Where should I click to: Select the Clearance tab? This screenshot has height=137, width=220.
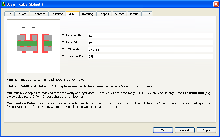[39, 14]
